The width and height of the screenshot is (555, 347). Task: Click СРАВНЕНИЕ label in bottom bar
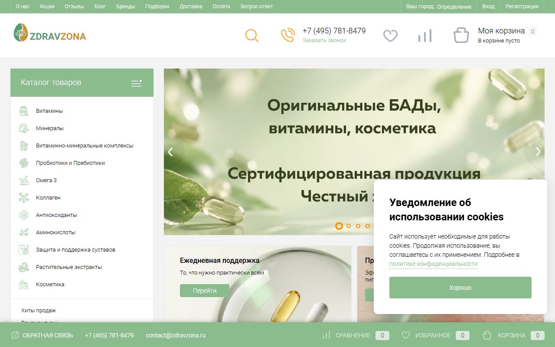[353, 335]
